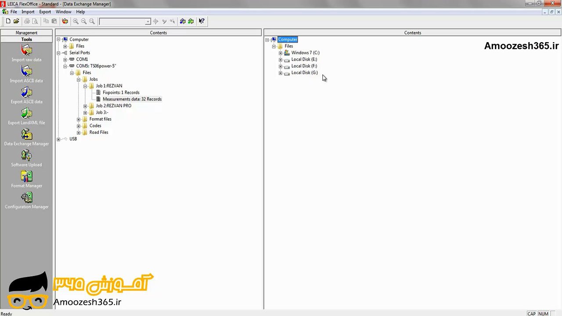
Task: Collapse the Serial Ports tree node
Action: tap(58, 53)
